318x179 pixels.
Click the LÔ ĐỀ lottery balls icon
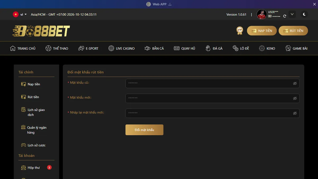click(236, 48)
